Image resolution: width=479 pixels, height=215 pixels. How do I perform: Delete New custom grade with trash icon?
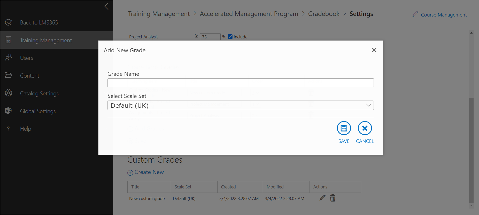(x=333, y=198)
